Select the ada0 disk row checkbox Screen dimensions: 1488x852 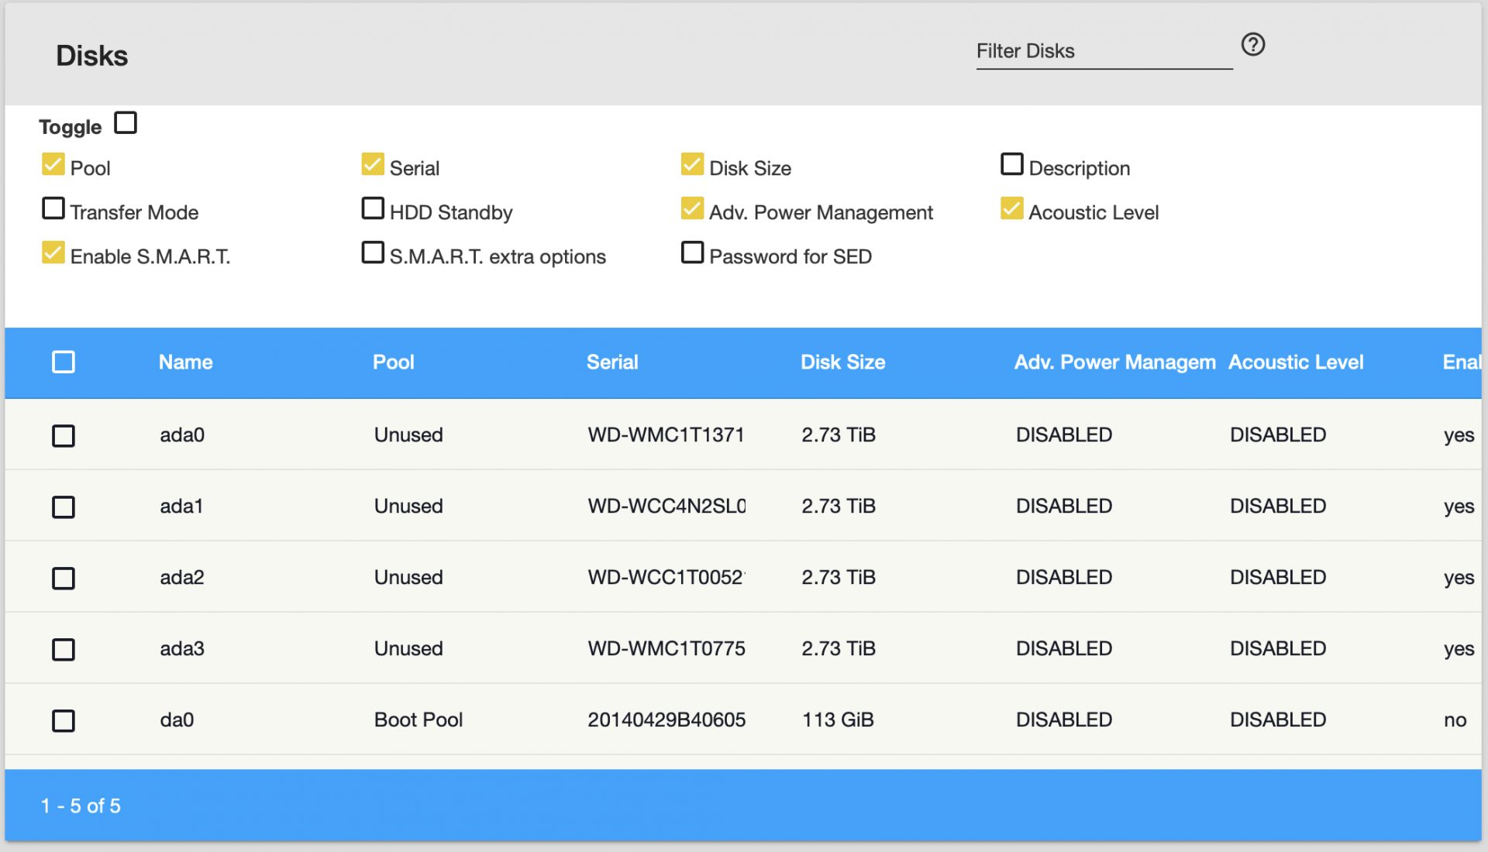tap(64, 436)
